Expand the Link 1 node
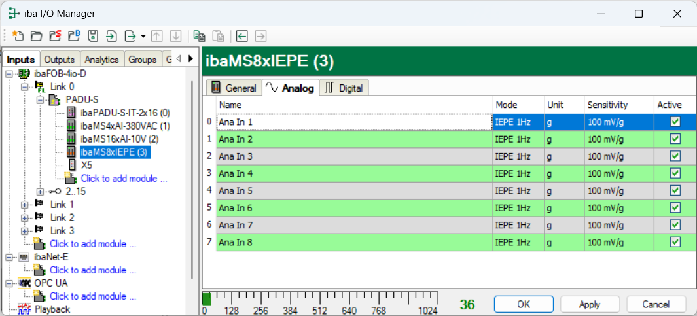697x316 pixels. point(24,205)
